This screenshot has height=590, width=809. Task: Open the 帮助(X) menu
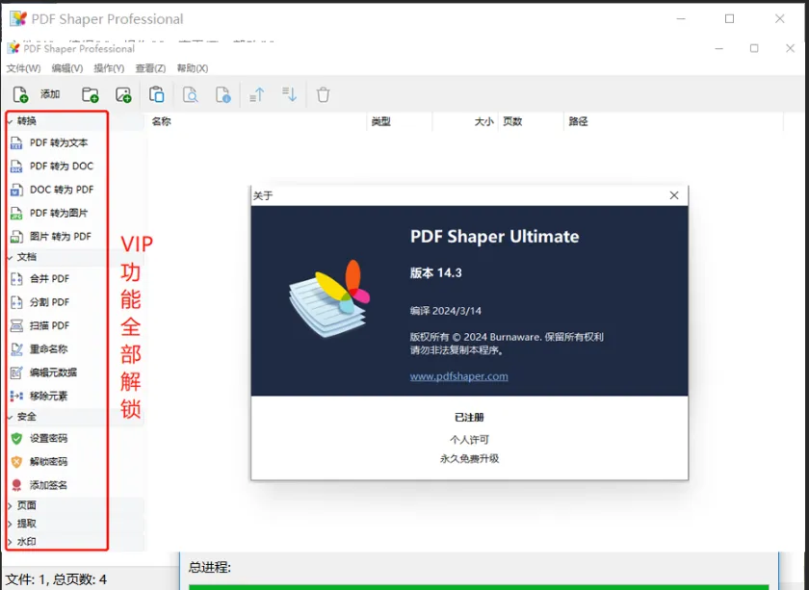[x=193, y=68]
